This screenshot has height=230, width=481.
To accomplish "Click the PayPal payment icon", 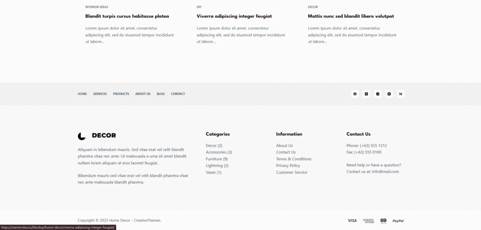I will [398, 221].
